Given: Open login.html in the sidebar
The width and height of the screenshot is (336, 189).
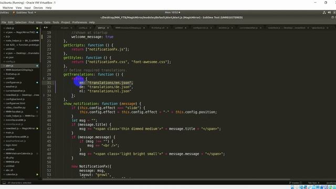Looking at the screenshot, I should coord(12,145).
